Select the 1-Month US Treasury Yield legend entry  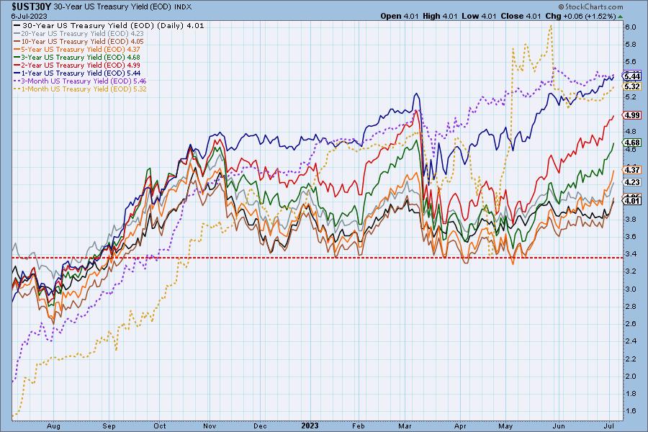click(80, 89)
